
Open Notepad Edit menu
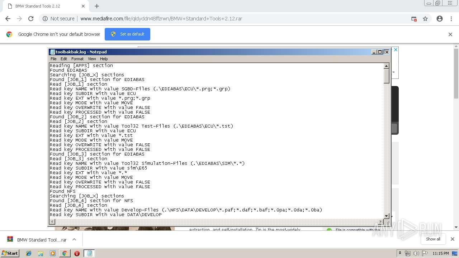point(64,59)
